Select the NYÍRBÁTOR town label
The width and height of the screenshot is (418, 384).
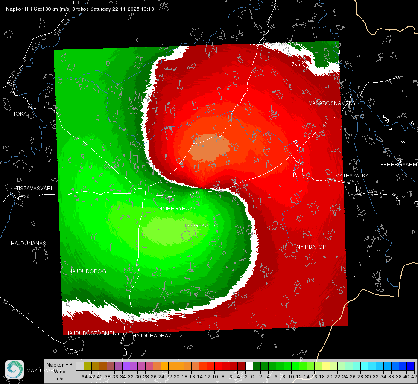(311, 247)
